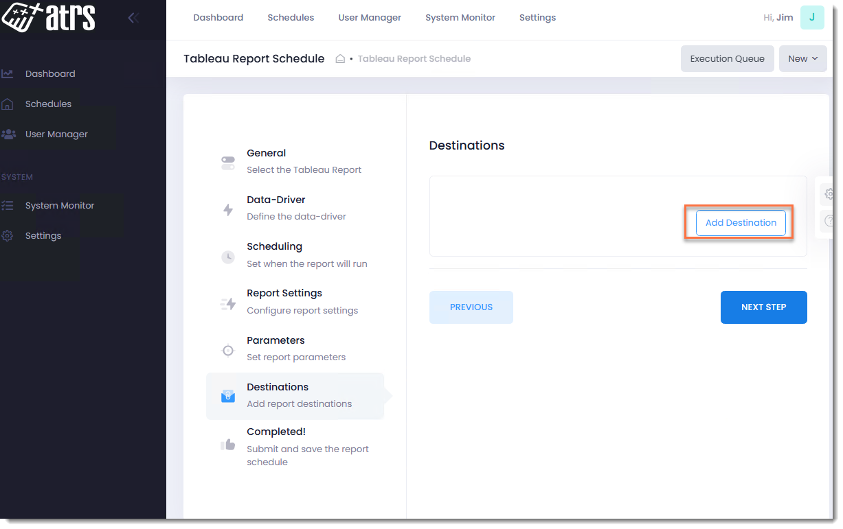Open the New dropdown button
Image resolution: width=843 pixels, height=529 pixels.
[802, 59]
